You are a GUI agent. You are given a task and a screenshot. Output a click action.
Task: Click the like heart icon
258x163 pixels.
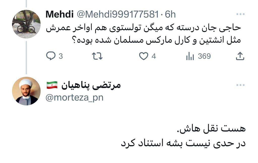[x=144, y=56]
